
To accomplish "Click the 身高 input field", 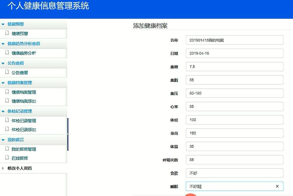I will (235, 133).
